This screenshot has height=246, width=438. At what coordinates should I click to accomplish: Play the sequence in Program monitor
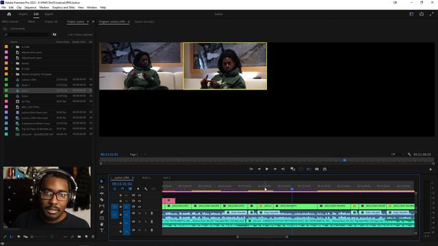[267, 169]
